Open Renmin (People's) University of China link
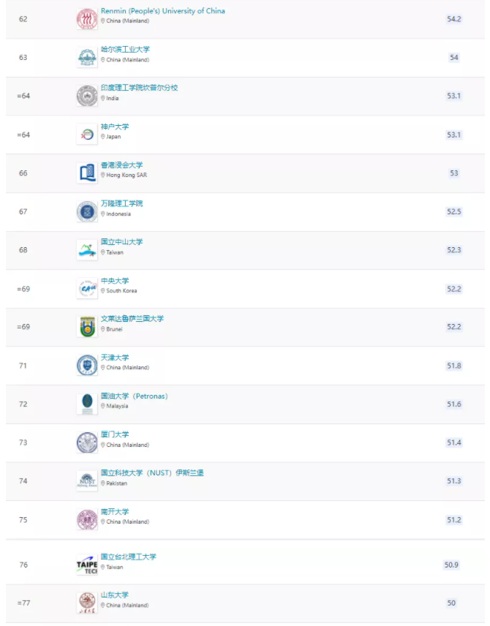The height and width of the screenshot is (626, 490). pyautogui.click(x=163, y=11)
